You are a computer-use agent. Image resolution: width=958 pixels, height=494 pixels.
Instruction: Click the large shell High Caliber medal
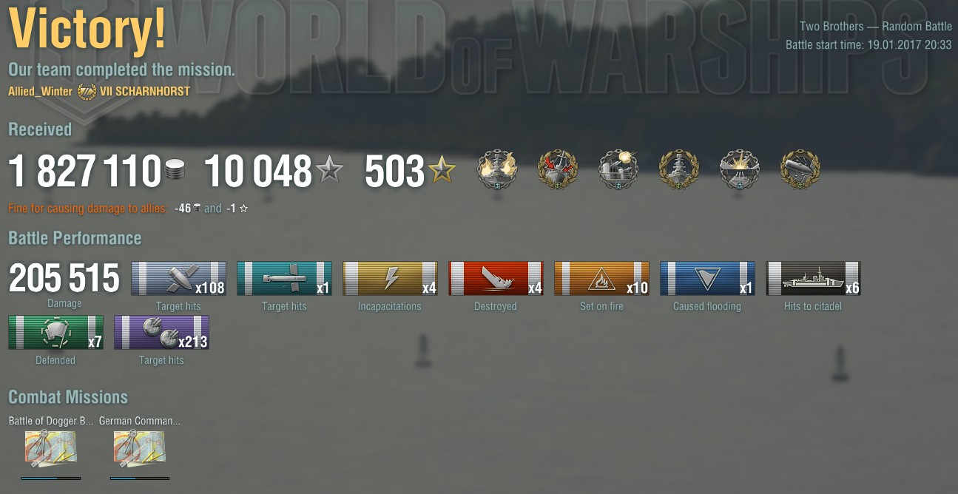[800, 170]
